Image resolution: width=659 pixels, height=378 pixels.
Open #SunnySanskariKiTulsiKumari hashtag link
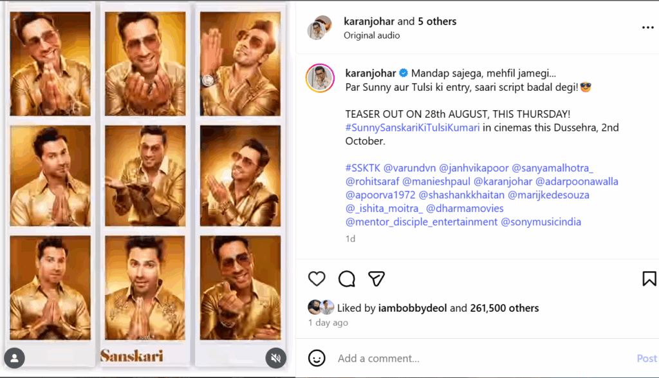(x=413, y=128)
